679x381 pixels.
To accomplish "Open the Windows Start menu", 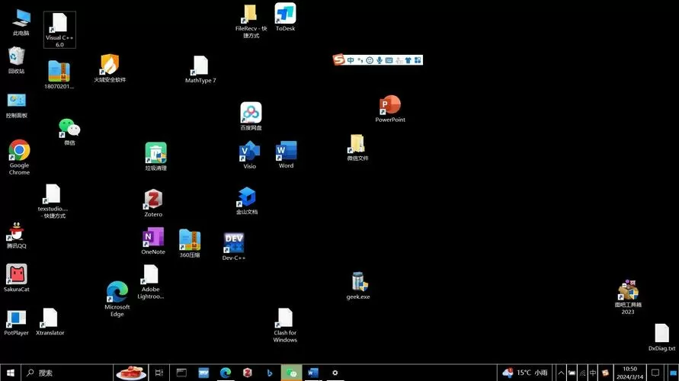I will click(x=11, y=373).
